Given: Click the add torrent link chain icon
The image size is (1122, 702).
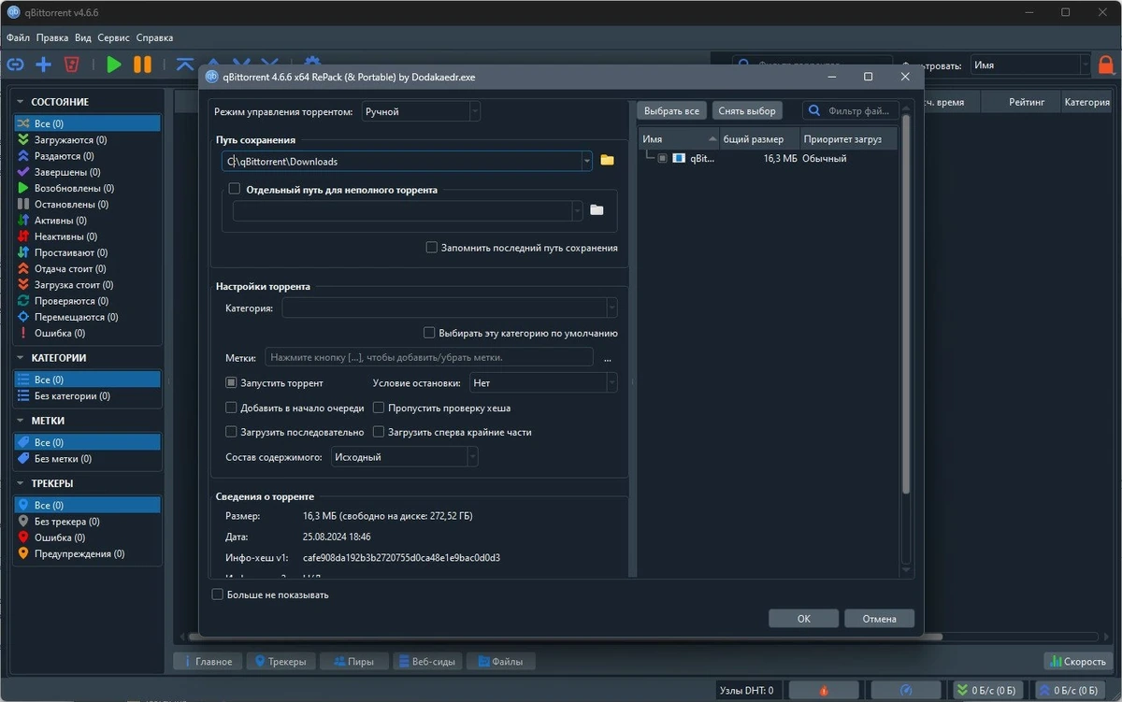Looking at the screenshot, I should click(16, 64).
